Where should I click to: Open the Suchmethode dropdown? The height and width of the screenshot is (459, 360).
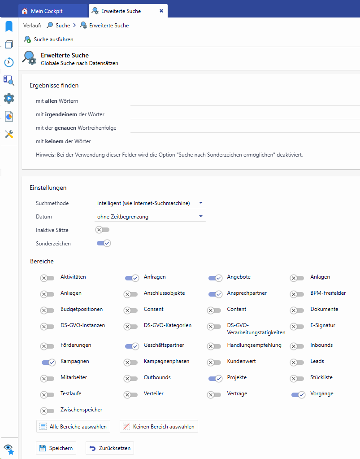pos(151,203)
